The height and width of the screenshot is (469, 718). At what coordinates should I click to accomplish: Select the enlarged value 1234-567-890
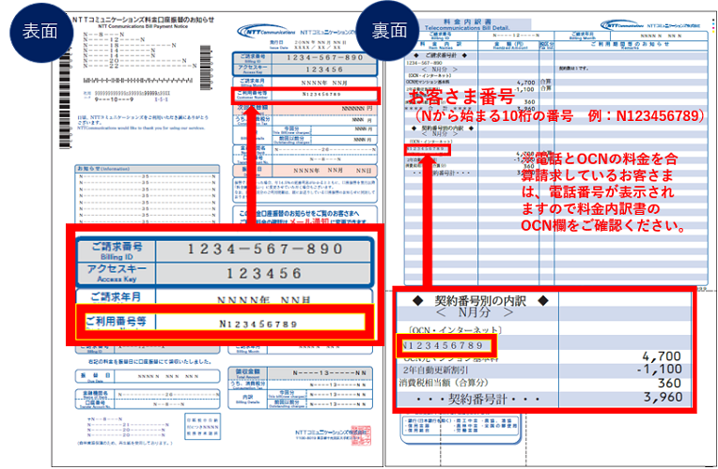[x=265, y=250]
